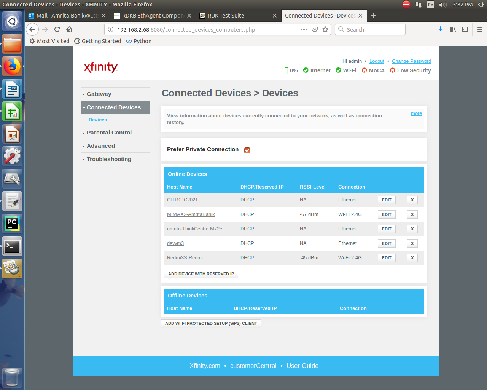Expand the Troubleshooting menu section
487x390 pixels.
[109, 159]
